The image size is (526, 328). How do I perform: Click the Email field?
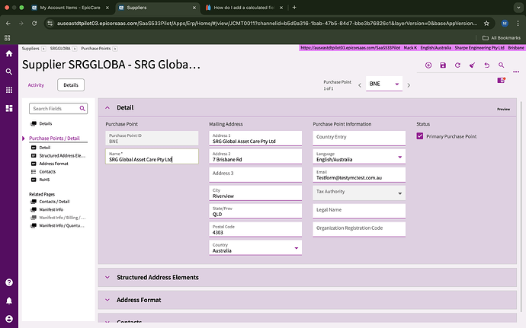tap(359, 174)
